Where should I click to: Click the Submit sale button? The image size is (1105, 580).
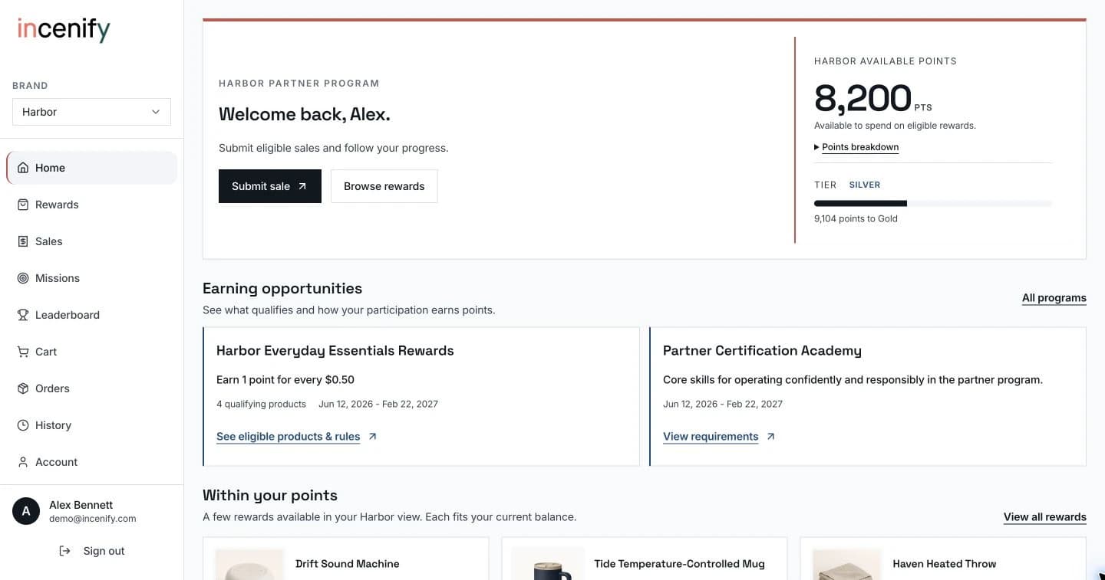click(270, 186)
